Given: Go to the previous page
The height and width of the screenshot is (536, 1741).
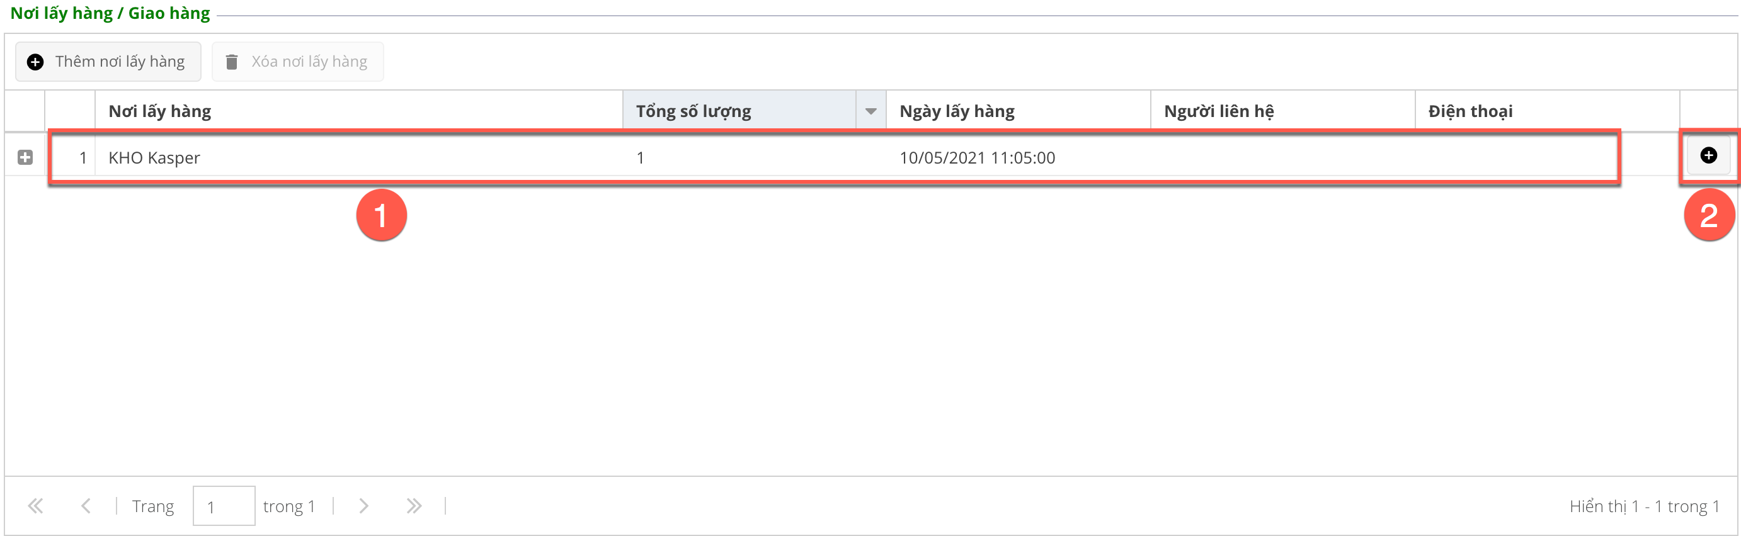Looking at the screenshot, I should pos(86,506).
